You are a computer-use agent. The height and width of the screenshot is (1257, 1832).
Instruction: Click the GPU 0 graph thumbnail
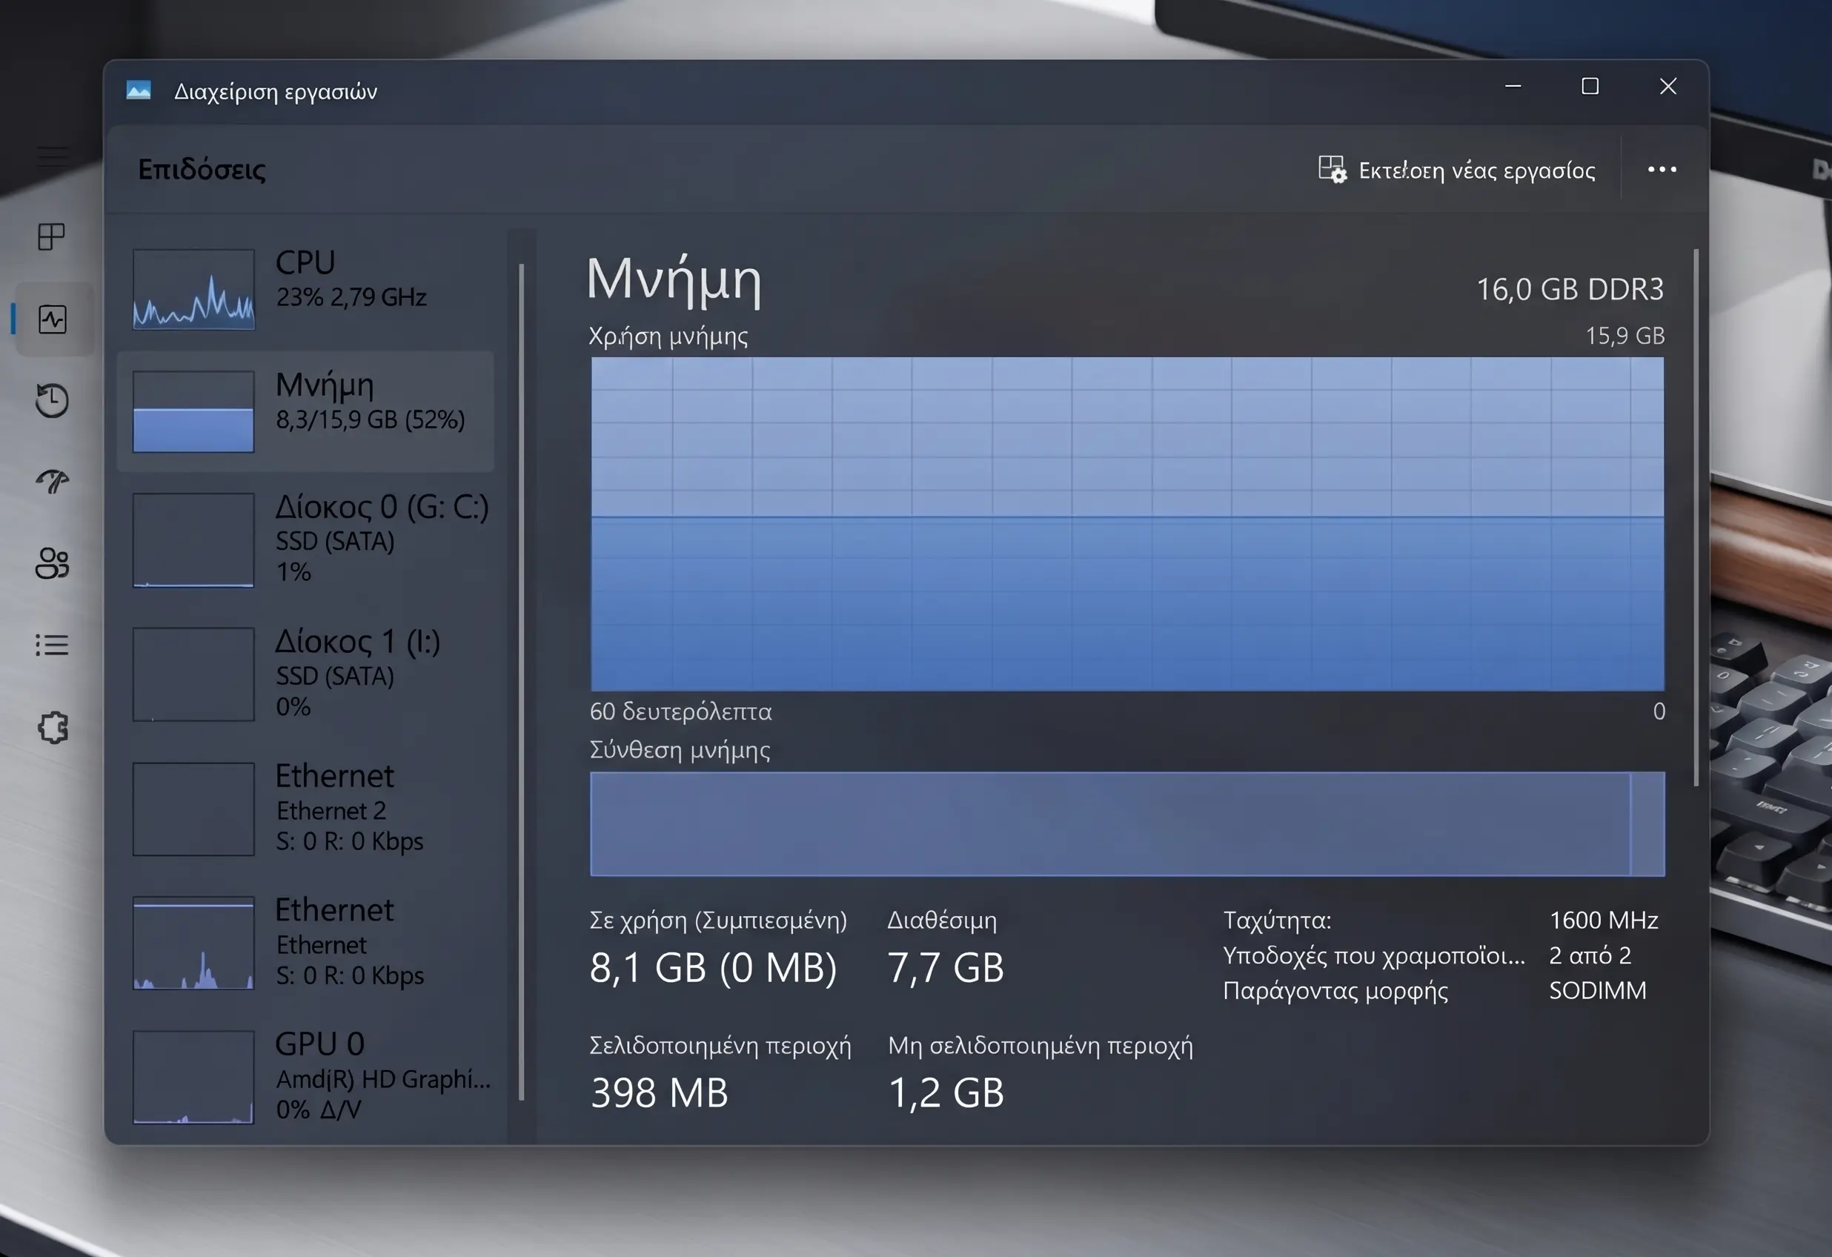(193, 1076)
